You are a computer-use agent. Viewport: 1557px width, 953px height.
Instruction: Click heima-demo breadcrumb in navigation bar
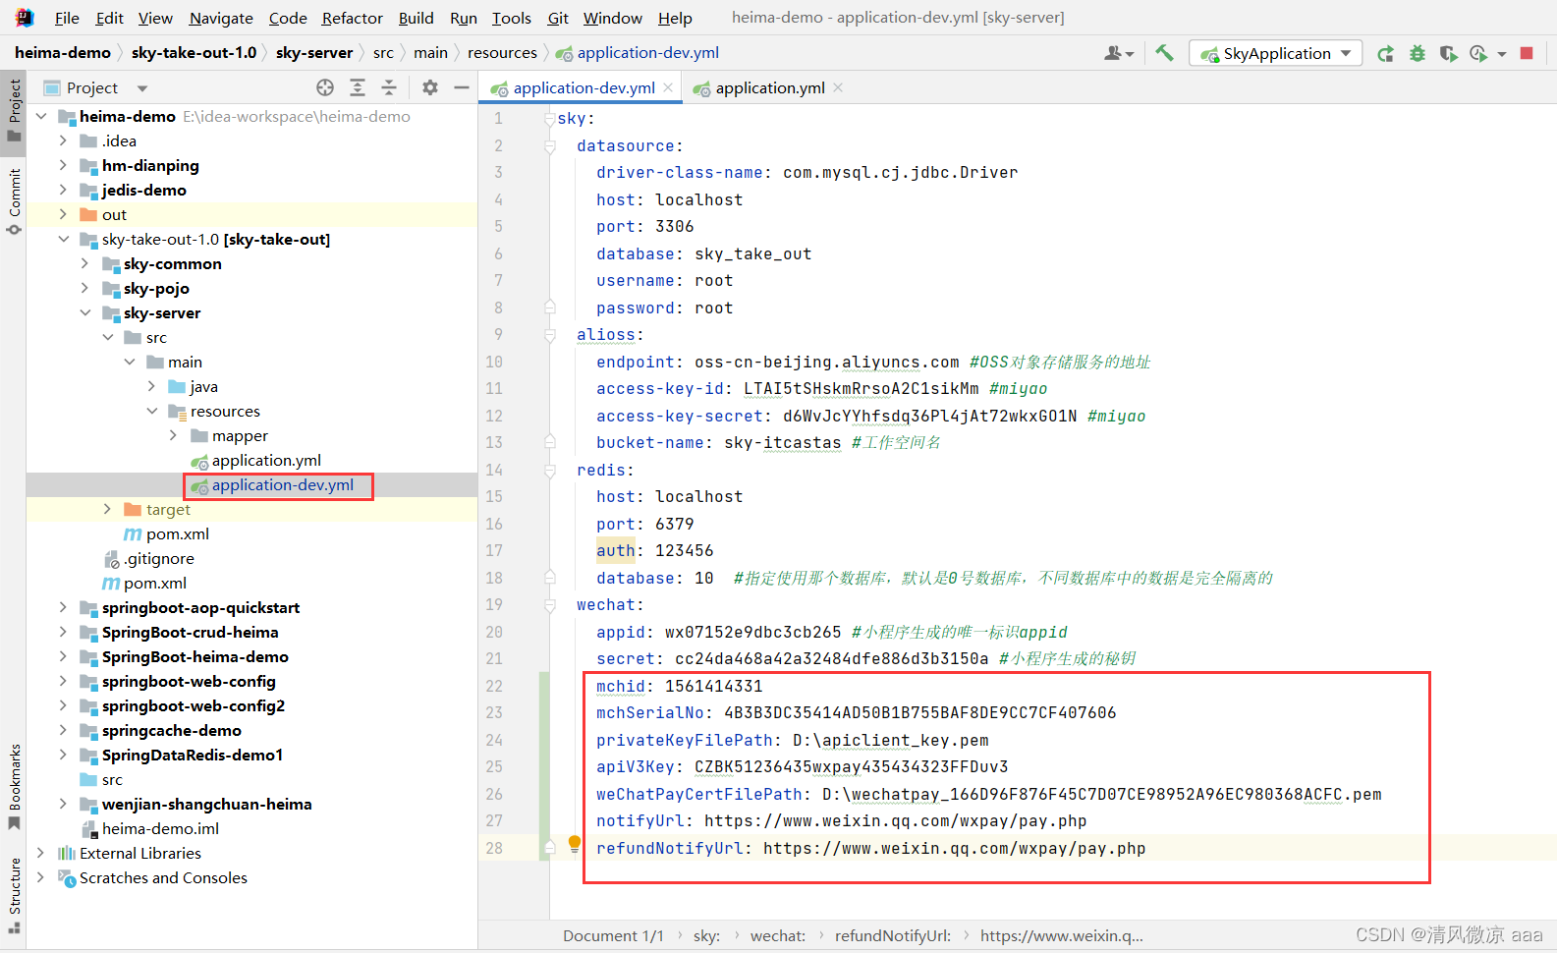click(x=63, y=53)
